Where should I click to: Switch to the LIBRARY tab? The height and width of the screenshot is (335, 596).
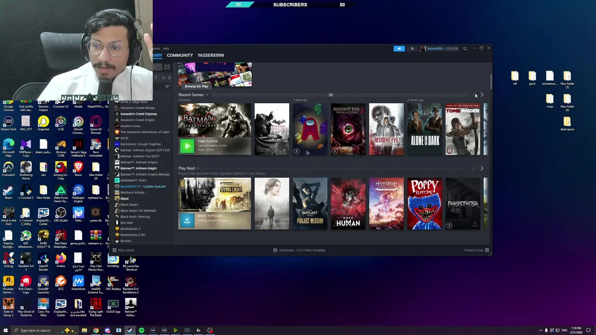(x=157, y=55)
